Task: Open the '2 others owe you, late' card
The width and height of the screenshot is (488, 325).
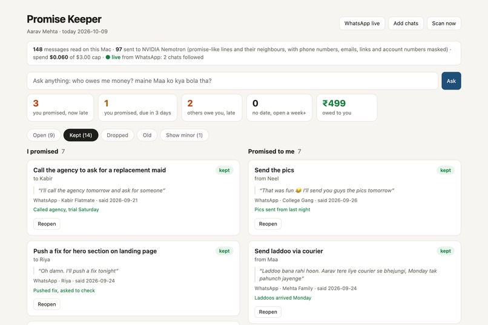Action: (212, 108)
